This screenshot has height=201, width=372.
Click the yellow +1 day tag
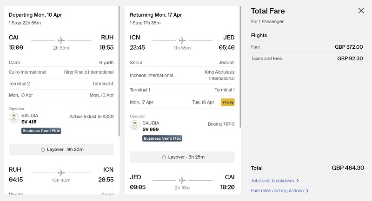[x=228, y=102]
